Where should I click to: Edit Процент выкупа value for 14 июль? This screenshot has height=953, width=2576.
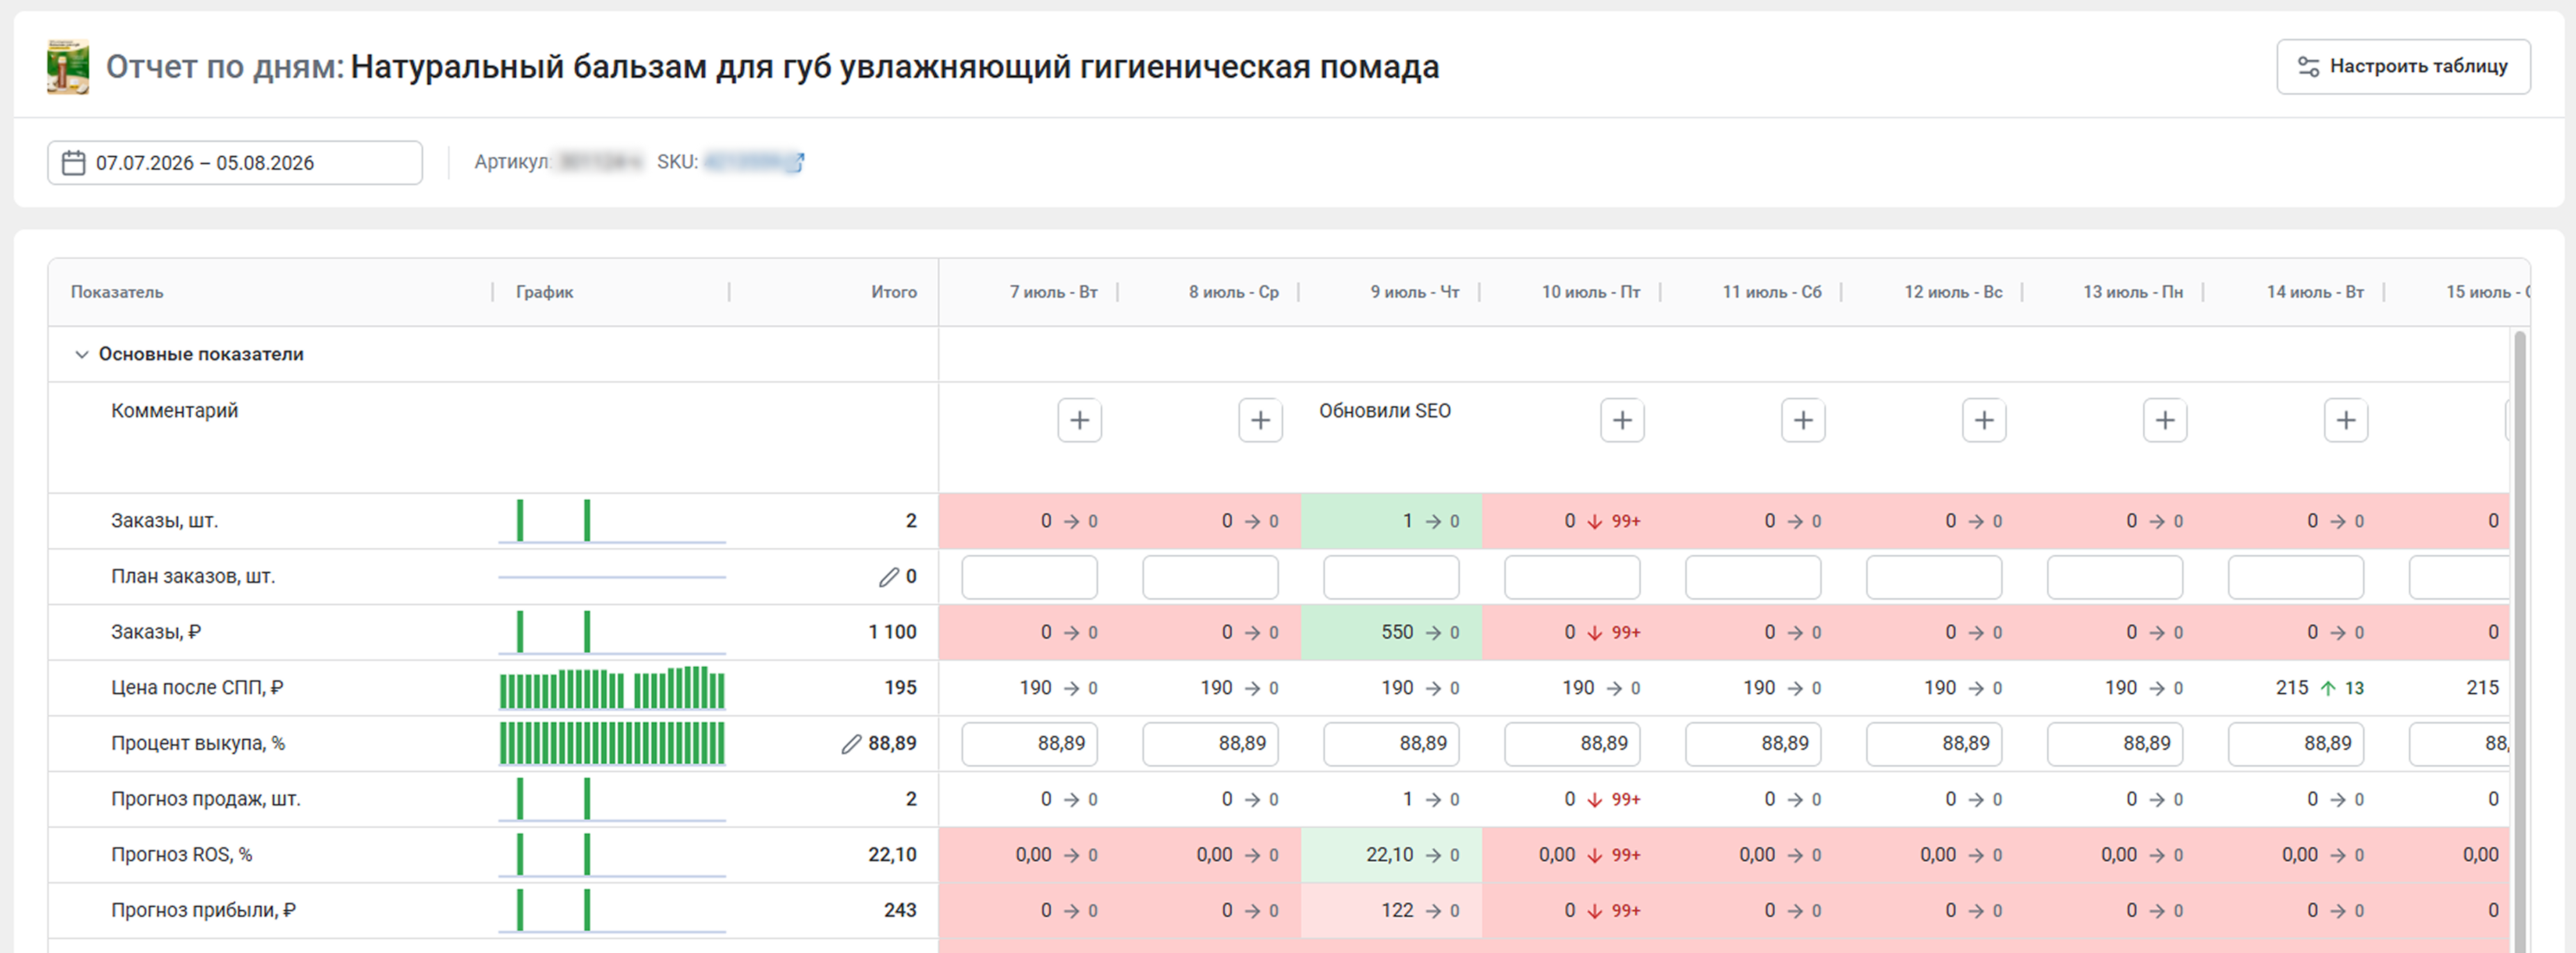point(2296,744)
